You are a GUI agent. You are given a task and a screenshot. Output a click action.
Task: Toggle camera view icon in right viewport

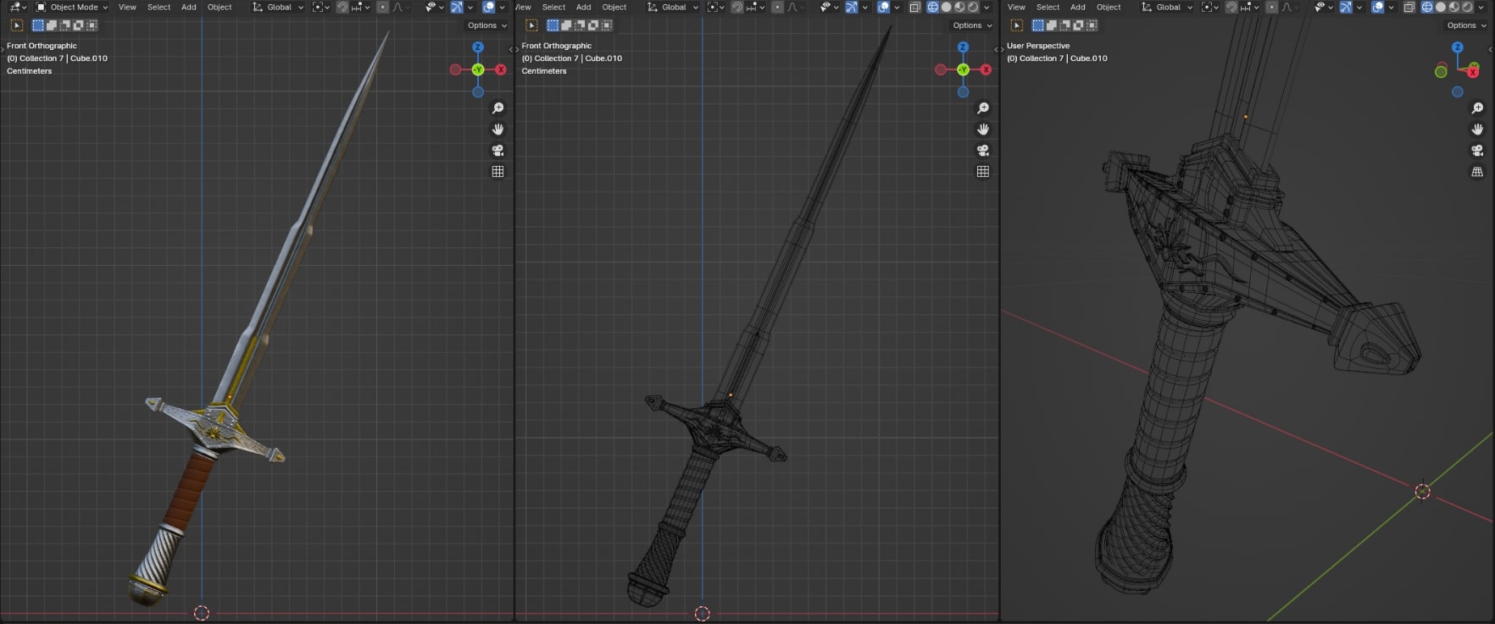click(1477, 151)
